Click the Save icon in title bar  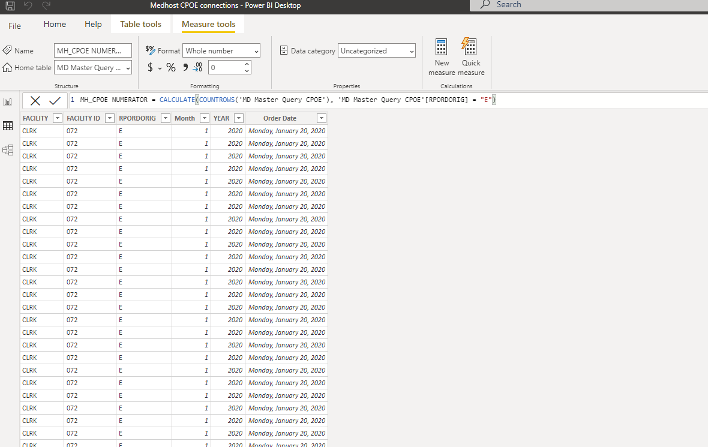coord(10,5)
